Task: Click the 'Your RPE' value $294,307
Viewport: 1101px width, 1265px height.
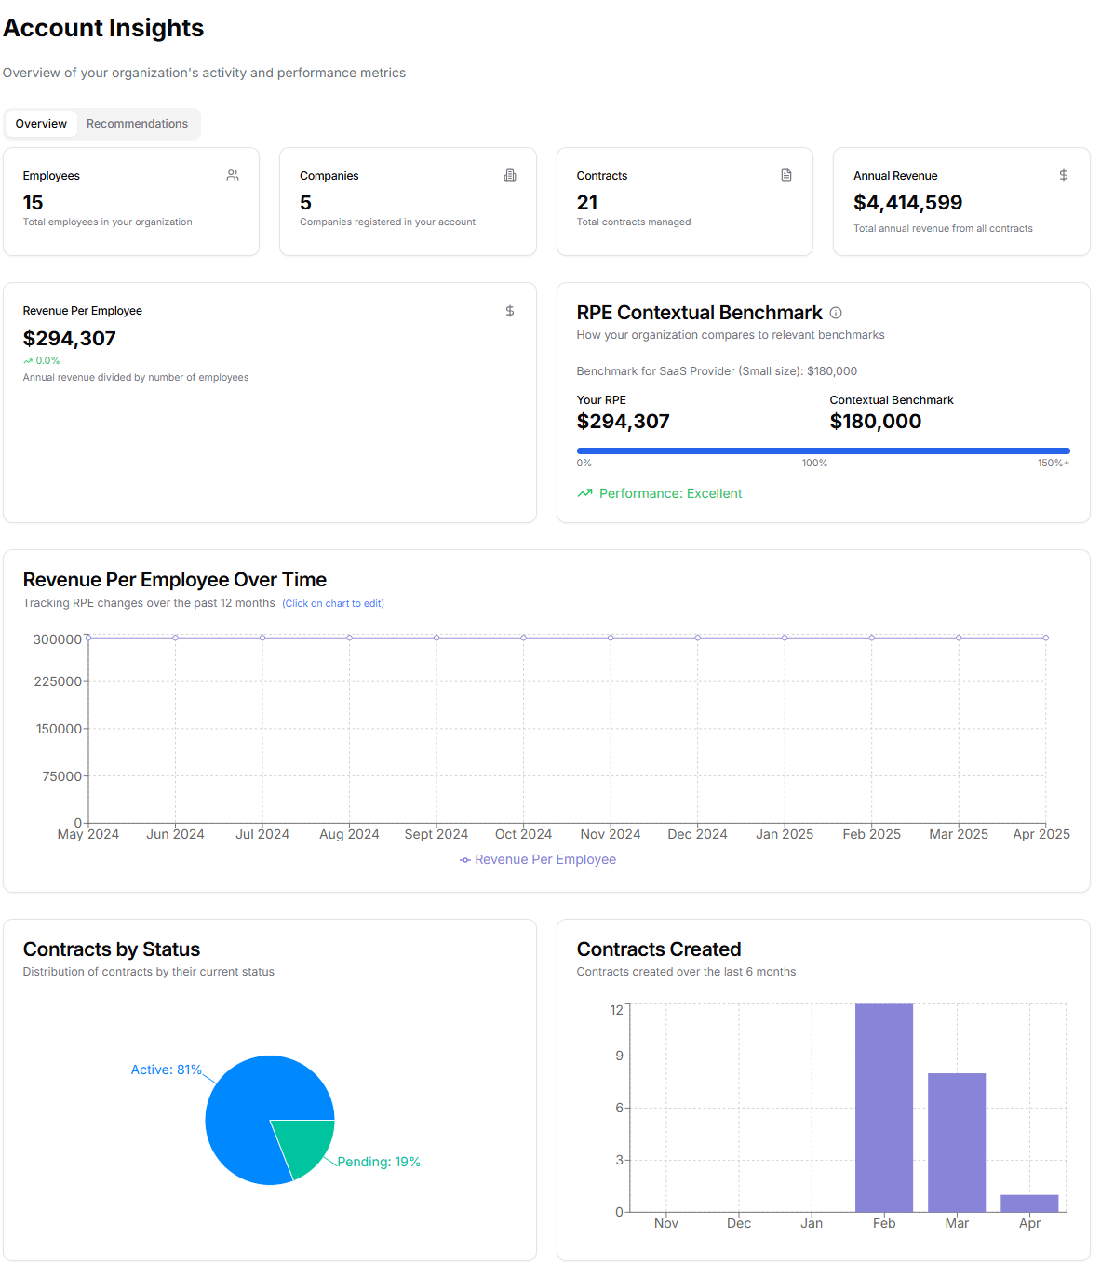Action: pos(624,422)
